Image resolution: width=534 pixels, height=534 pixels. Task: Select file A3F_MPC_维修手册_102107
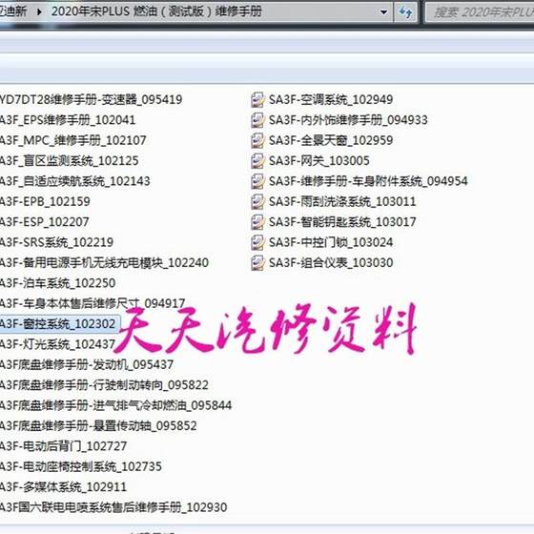pyautogui.click(x=73, y=141)
